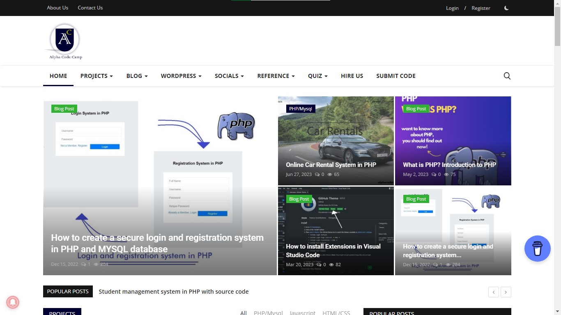Click the Alpha Code Camp logo
The height and width of the screenshot is (315, 561).
coord(65,41)
